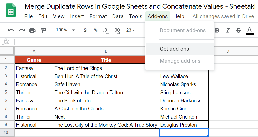Click the document title text
Image resolution: width=258 pixels, height=137 pixels.
point(140,6)
